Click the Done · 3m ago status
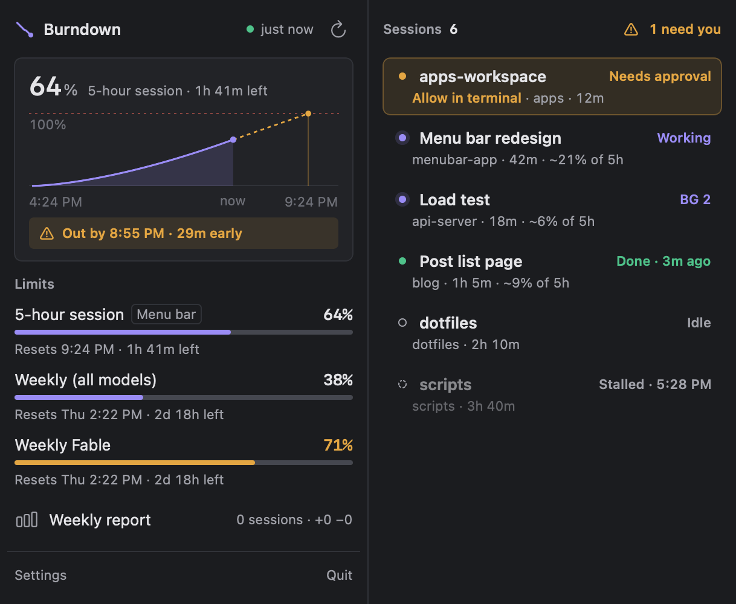 point(663,261)
